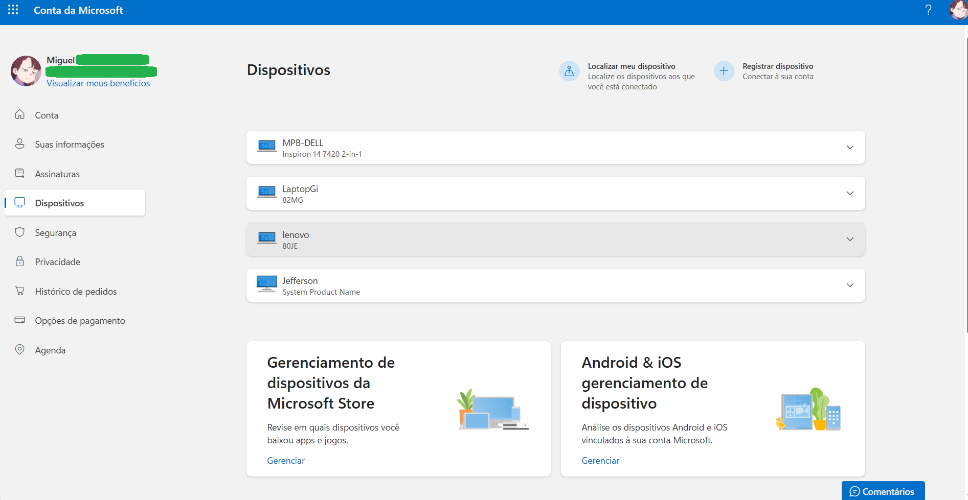Click the Suas informações person icon
The height and width of the screenshot is (500, 968).
(x=20, y=144)
